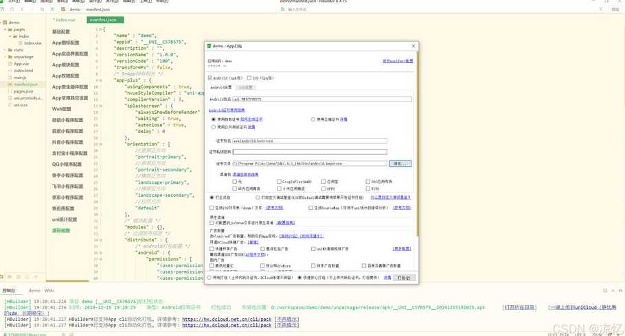
Task: Enable 生成SourceMap checkbox
Action: pos(310,208)
